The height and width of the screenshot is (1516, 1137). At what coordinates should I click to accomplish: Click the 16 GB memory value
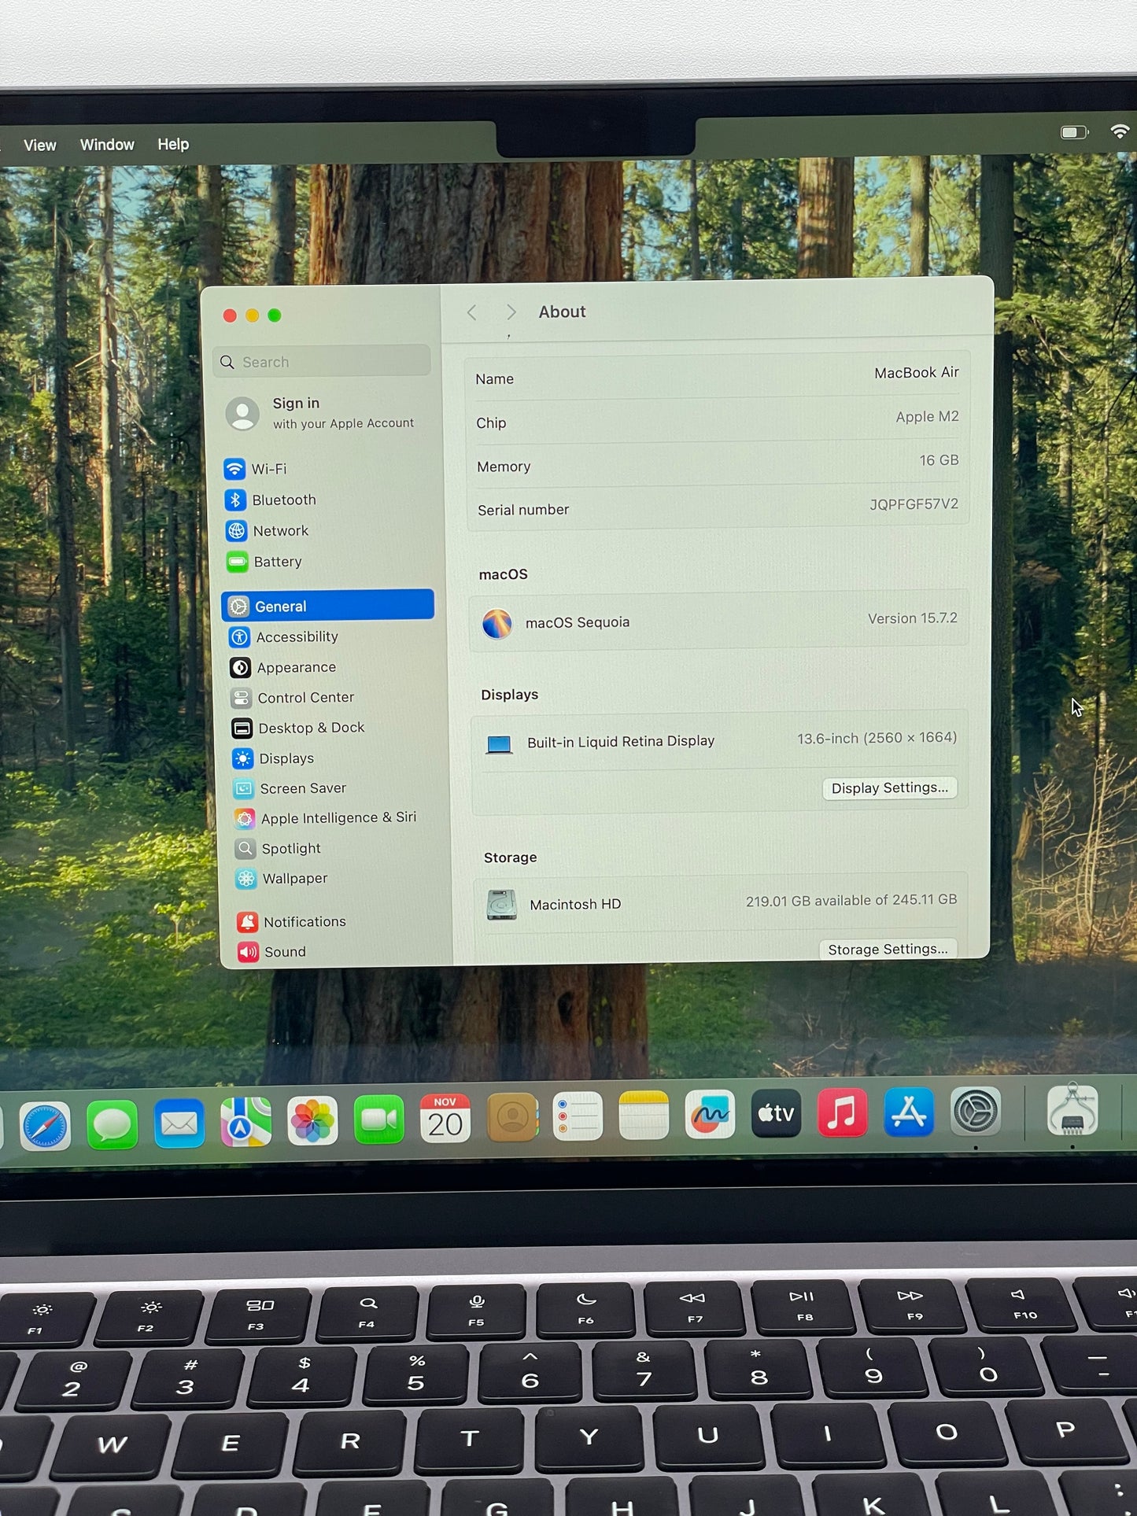(939, 460)
